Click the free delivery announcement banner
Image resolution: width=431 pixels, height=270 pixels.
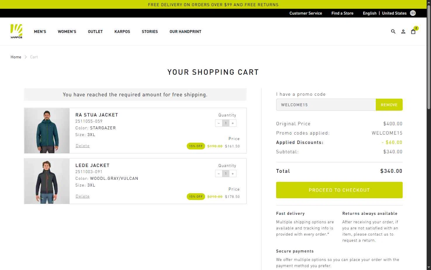tap(213, 4)
